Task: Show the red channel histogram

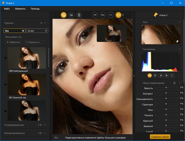Action: [x=155, y=75]
